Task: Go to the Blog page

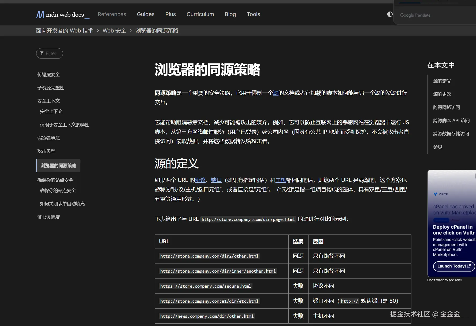Action: pos(230,14)
